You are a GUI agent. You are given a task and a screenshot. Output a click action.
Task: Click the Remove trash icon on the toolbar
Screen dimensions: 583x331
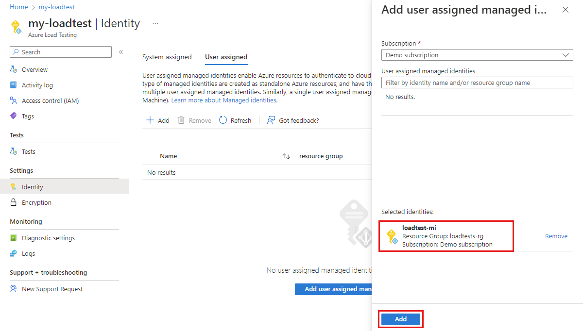tap(180, 120)
